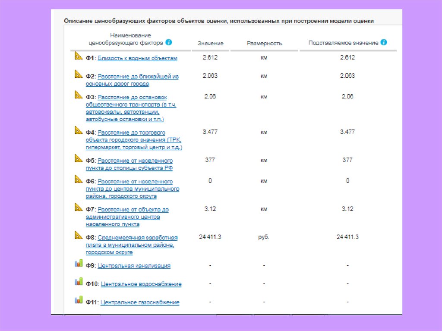Click the ruler icon next to Ф1

pyautogui.click(x=78, y=56)
